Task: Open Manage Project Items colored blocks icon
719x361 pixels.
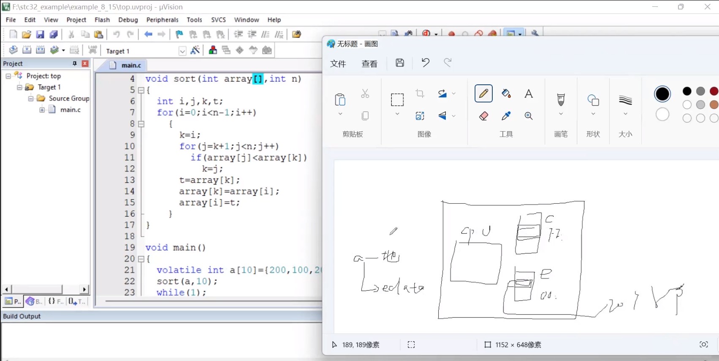Action: coord(213,50)
